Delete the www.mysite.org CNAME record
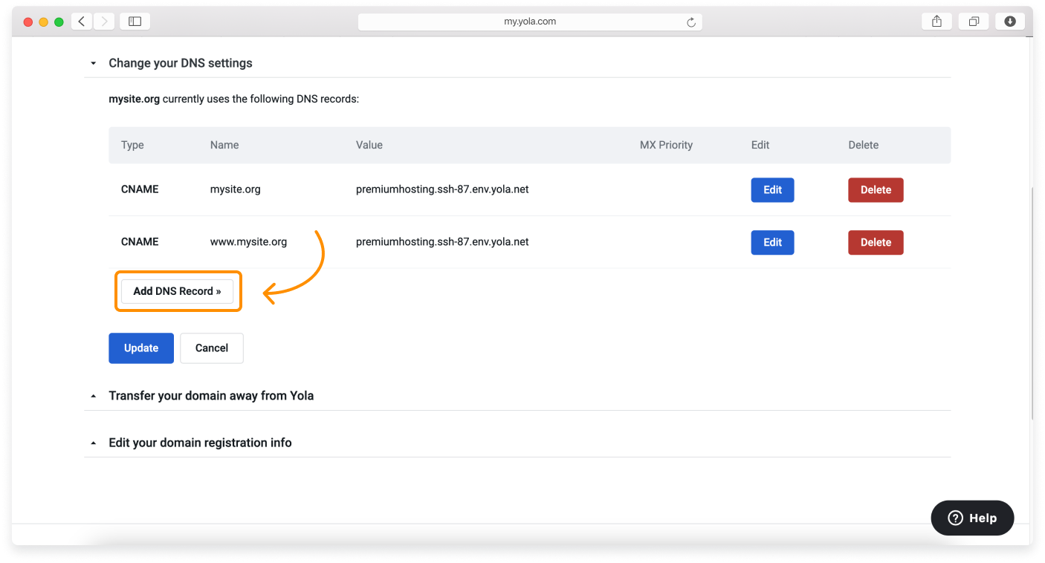Image resolution: width=1045 pixels, height=563 pixels. pos(876,242)
